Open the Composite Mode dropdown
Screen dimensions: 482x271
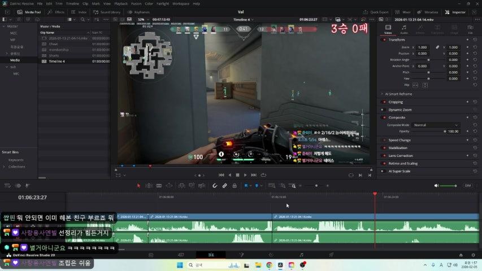(436, 125)
